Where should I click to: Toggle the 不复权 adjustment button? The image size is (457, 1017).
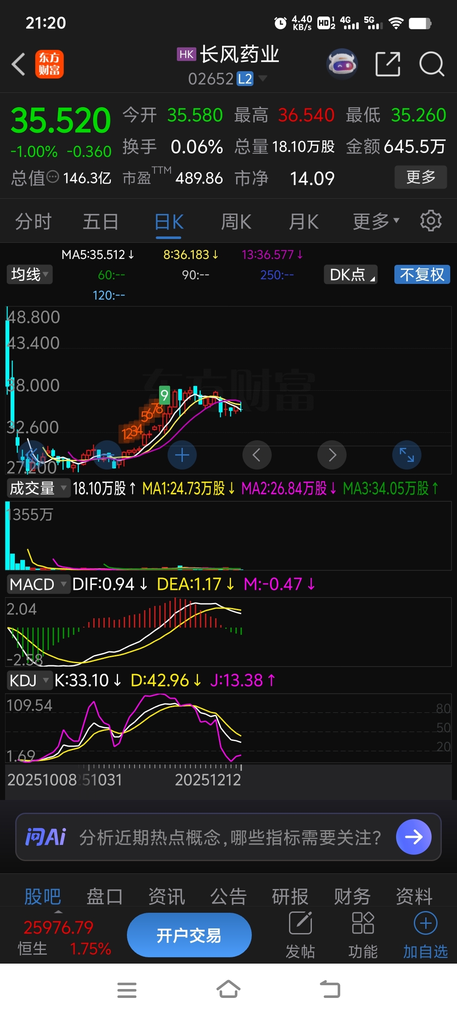click(422, 275)
